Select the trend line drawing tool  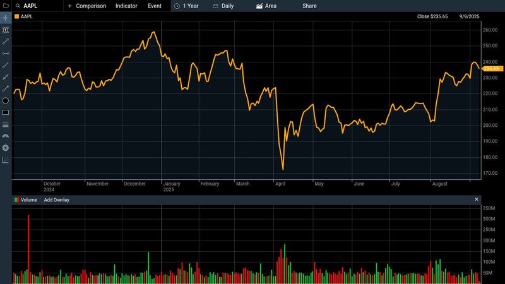pos(6,42)
